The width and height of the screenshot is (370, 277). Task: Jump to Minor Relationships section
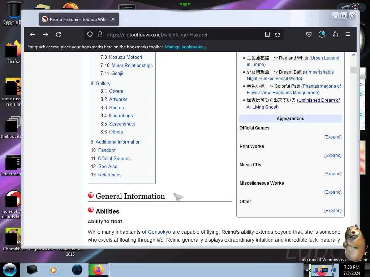(132, 66)
